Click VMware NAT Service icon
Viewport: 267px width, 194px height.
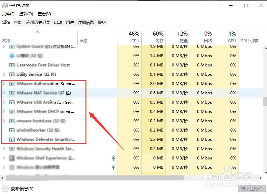12,93
